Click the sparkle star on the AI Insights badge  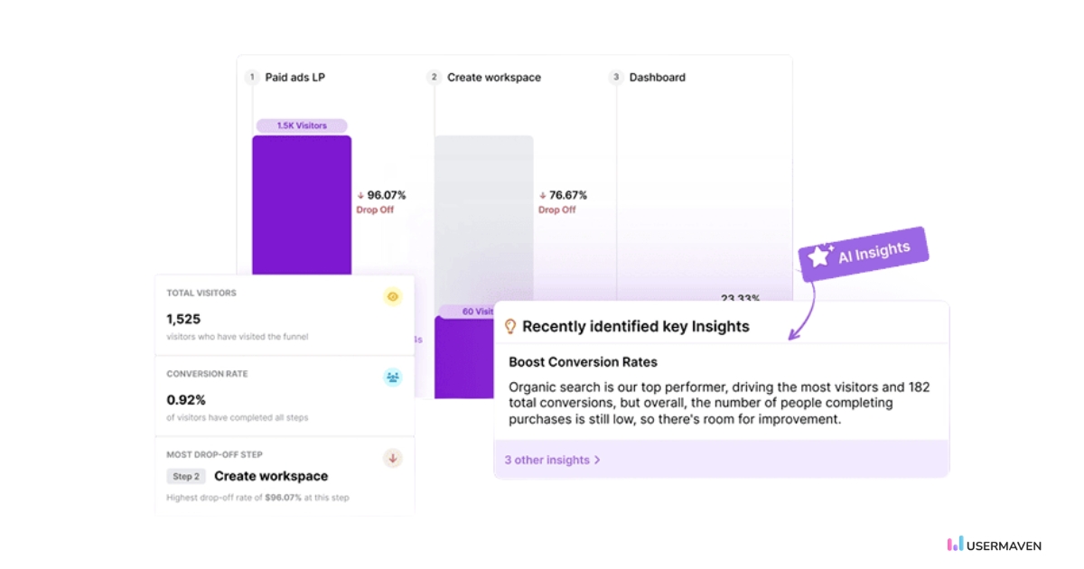pos(818,257)
